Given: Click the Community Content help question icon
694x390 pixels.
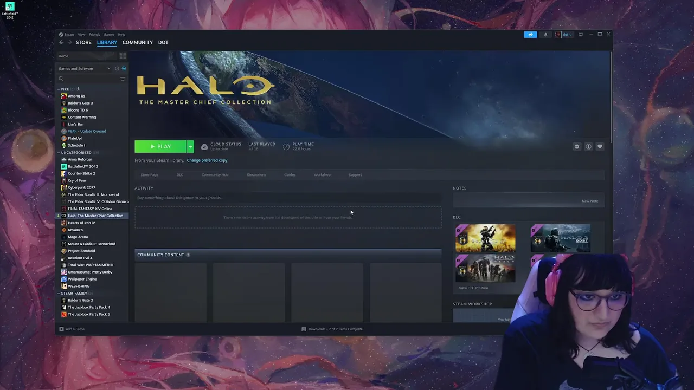Looking at the screenshot, I should 188,255.
